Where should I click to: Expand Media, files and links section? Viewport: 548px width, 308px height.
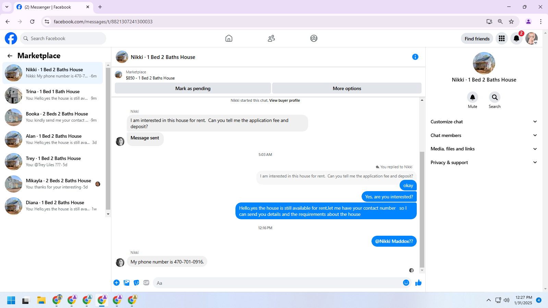(x=484, y=149)
